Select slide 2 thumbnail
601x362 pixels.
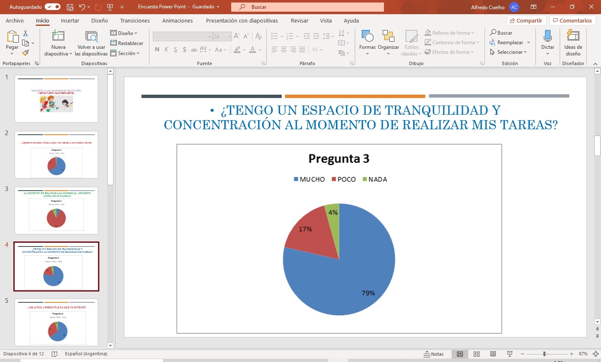click(56, 155)
